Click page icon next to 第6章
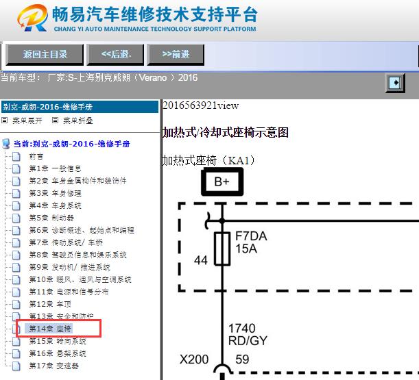 pyautogui.click(x=16, y=230)
